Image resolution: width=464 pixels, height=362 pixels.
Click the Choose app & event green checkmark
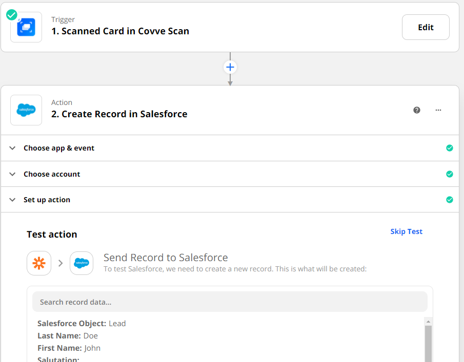(450, 148)
